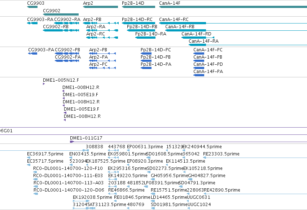307x210 pixels.
Task: Select the EP00631.3prime EST label
Action: click(145, 147)
